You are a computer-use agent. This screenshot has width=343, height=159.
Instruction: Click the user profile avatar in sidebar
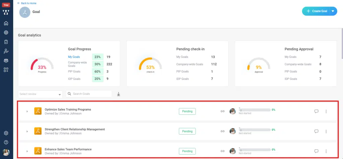(x=6, y=152)
